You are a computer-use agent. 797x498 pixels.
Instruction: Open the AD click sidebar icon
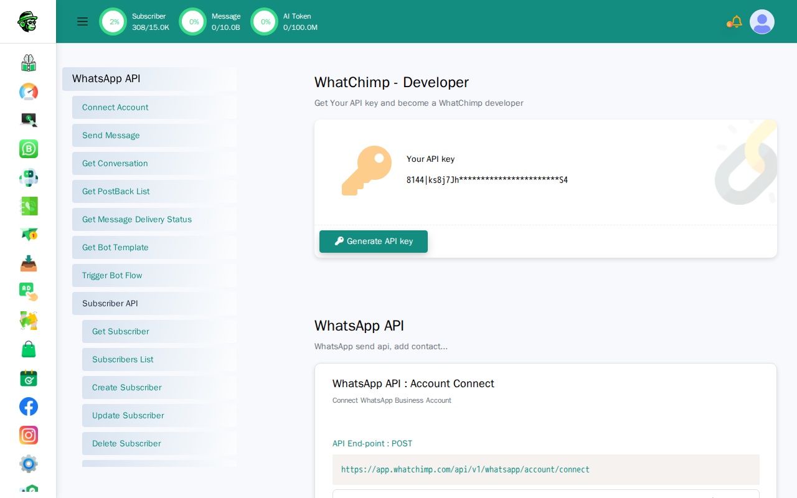point(29,292)
